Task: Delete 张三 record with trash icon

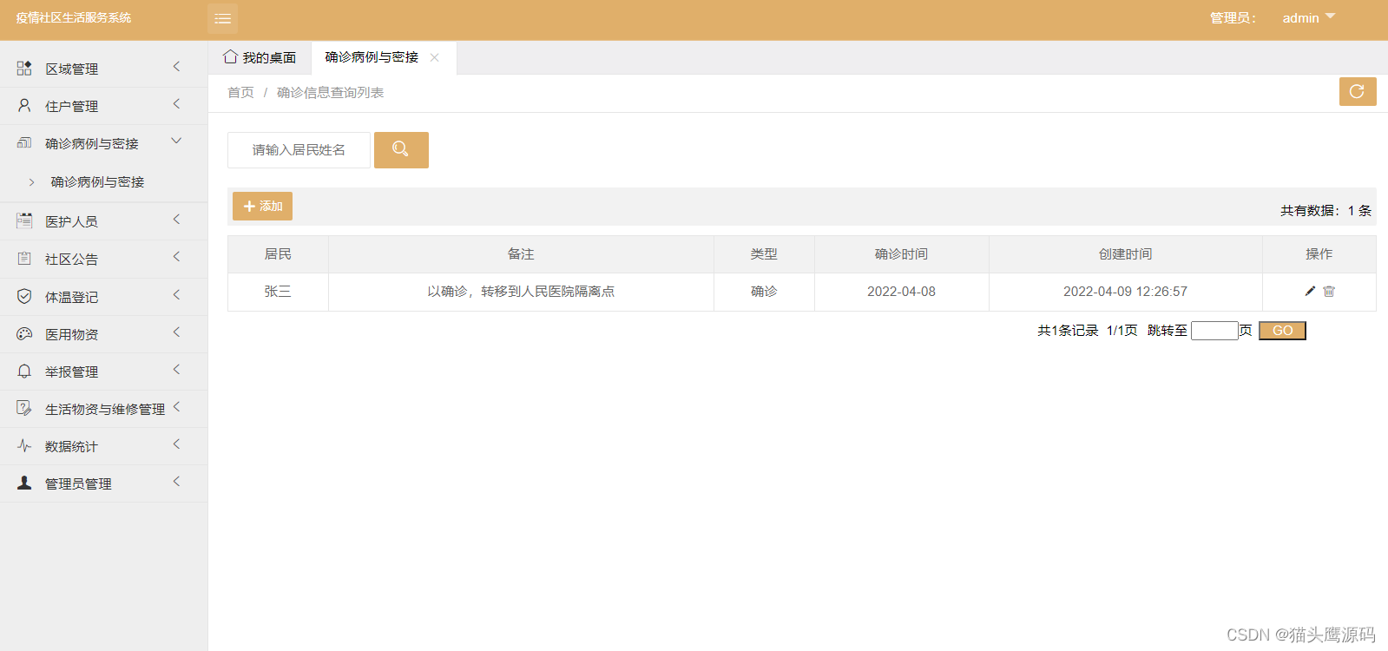Action: [x=1329, y=292]
